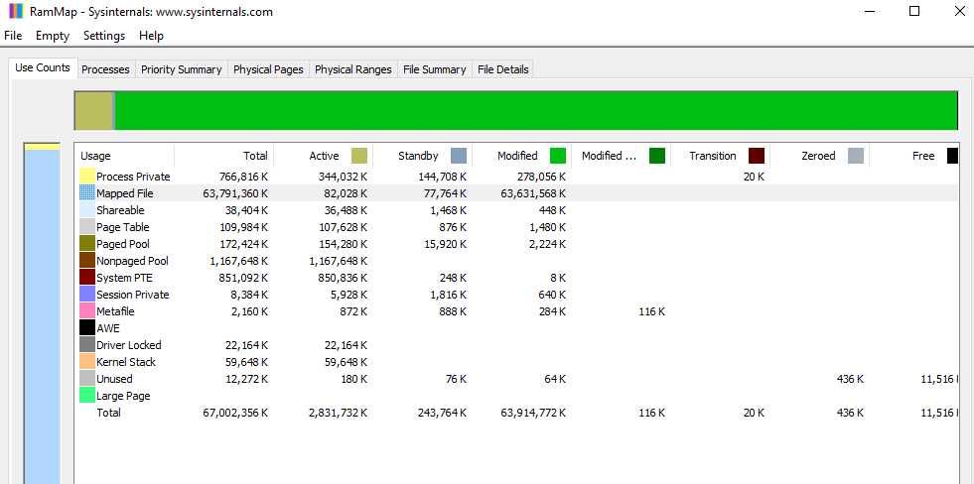Select the Use Counts tab
The width and height of the screenshot is (974, 484).
[43, 68]
